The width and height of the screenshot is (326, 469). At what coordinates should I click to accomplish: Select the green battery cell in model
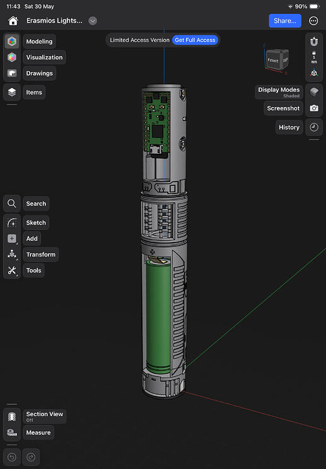click(158, 316)
